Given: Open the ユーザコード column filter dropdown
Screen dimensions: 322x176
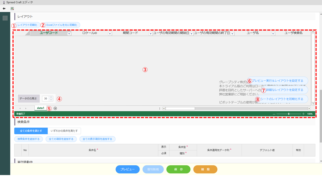Looking at the screenshot, I should point(69,34).
